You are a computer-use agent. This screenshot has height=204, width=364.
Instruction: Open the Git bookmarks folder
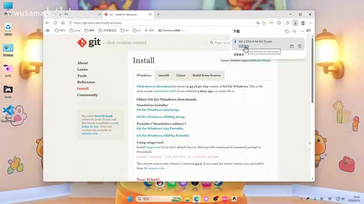coord(125,30)
